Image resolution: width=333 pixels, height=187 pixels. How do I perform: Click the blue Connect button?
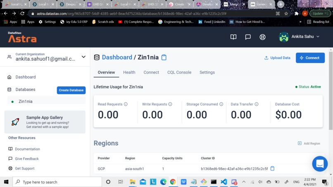[x=310, y=58]
